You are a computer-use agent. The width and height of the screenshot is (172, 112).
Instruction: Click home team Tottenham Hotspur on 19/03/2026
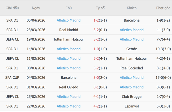(69, 39)
